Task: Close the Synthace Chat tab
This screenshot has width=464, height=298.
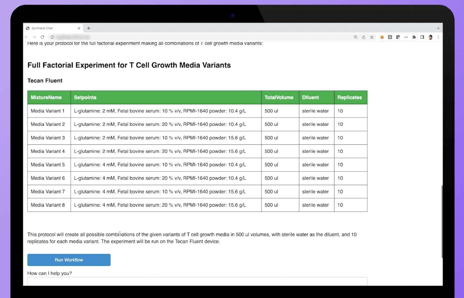Action: (79, 28)
